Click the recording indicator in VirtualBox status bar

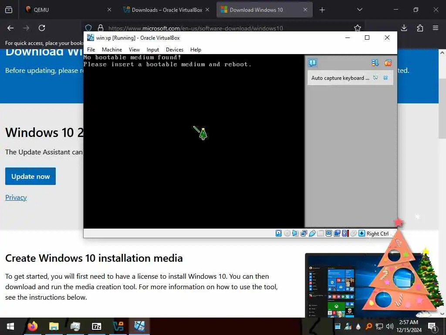coord(337,234)
